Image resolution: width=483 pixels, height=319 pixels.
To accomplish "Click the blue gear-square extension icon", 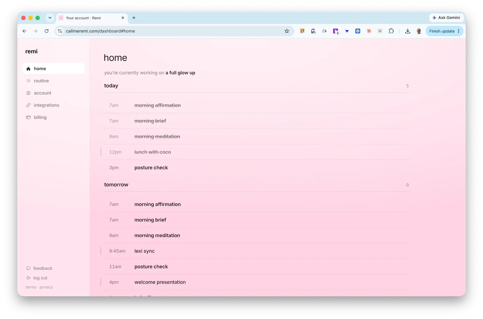I will point(358,31).
